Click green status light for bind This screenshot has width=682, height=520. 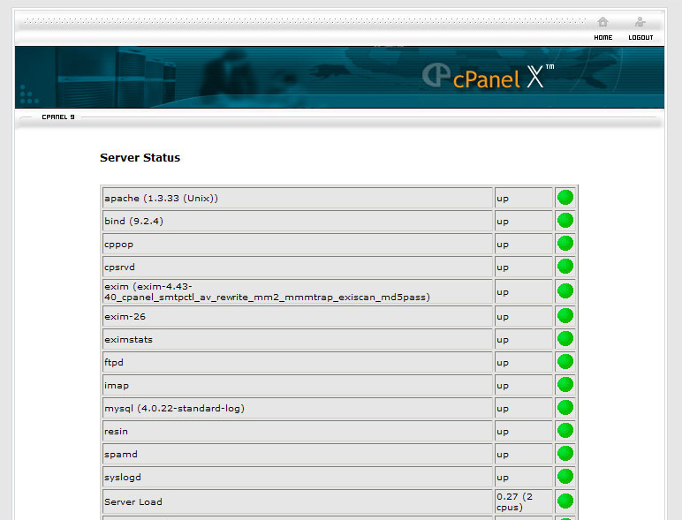click(565, 221)
